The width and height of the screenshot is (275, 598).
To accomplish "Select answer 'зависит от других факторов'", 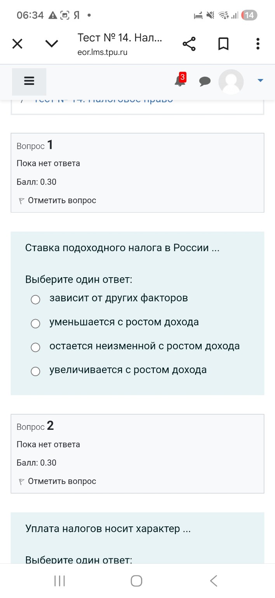I will pos(35,299).
